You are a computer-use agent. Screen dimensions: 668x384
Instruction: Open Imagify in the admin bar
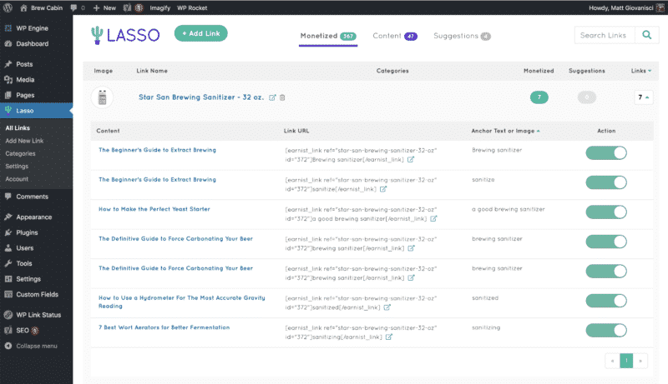coord(159,7)
